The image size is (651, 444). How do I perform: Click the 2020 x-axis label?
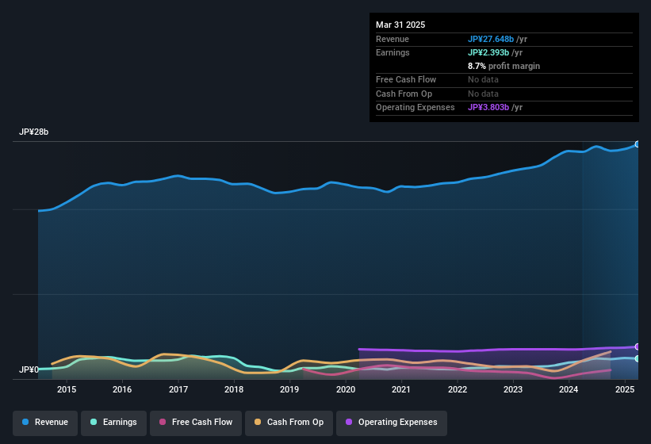coord(346,389)
